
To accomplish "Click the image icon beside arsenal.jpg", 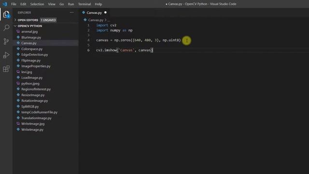I will click(x=18, y=31).
